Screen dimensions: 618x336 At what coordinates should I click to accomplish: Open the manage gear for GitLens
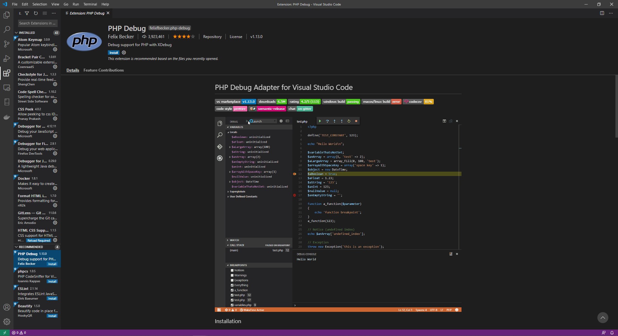[55, 223]
